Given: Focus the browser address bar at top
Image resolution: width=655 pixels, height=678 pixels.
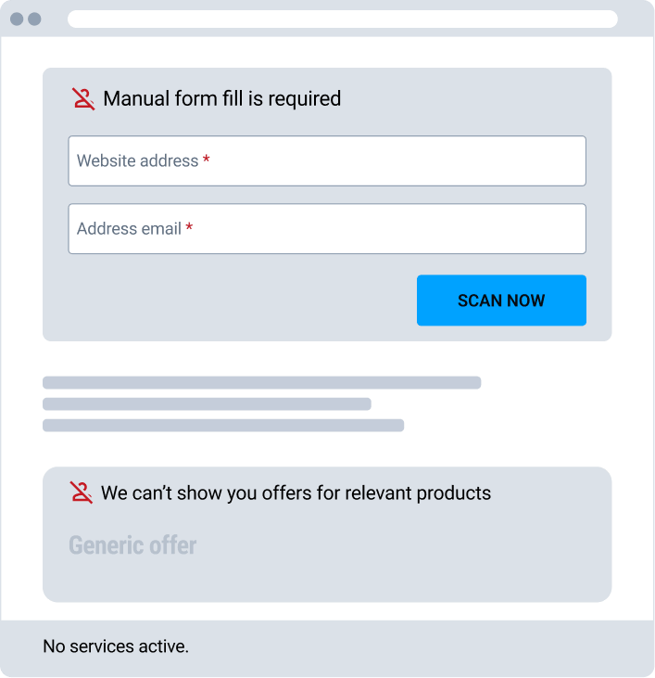Looking at the screenshot, I should pos(343,19).
